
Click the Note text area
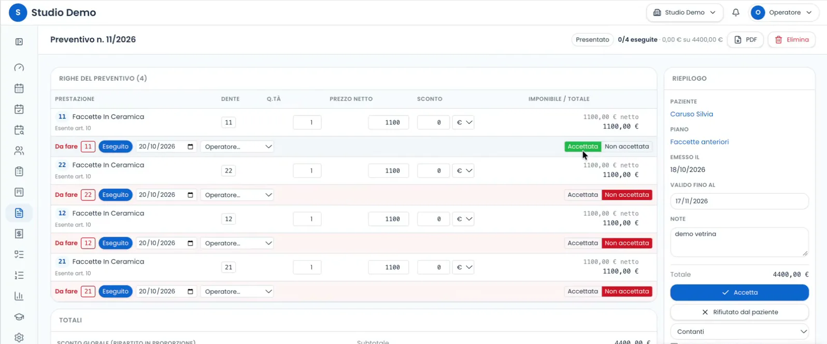[739, 242]
